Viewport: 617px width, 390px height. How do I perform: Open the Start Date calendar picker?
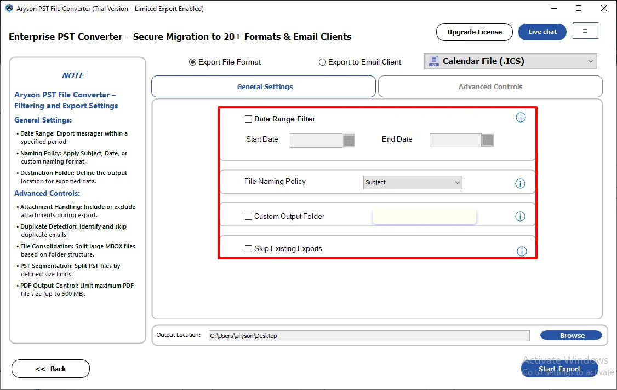(x=349, y=141)
